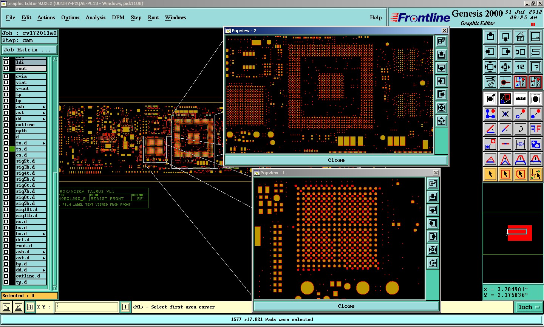Select the npth layer name
Viewport: 544px width, 327px height.
[31, 131]
